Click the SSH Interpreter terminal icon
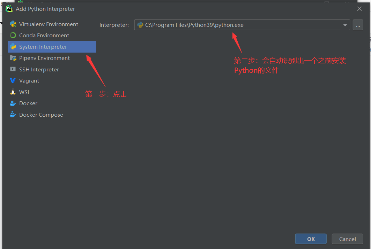Screen dimensions: 371x249 [13, 69]
